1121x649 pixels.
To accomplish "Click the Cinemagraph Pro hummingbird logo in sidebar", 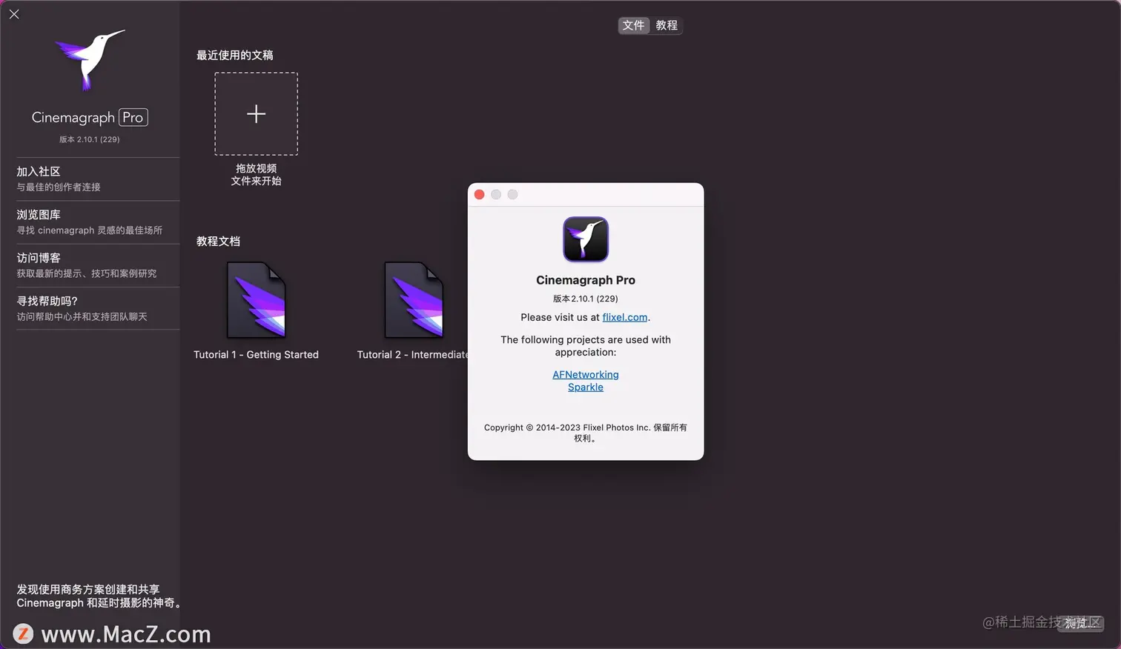I will [x=90, y=60].
